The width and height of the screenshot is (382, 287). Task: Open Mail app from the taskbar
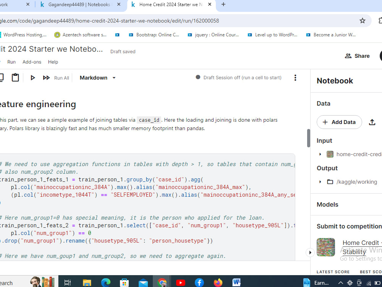[x=143, y=283]
